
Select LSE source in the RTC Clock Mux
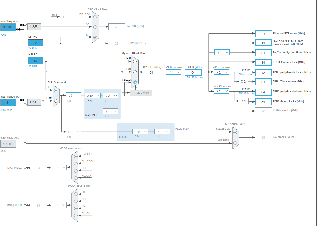pos(95,27)
